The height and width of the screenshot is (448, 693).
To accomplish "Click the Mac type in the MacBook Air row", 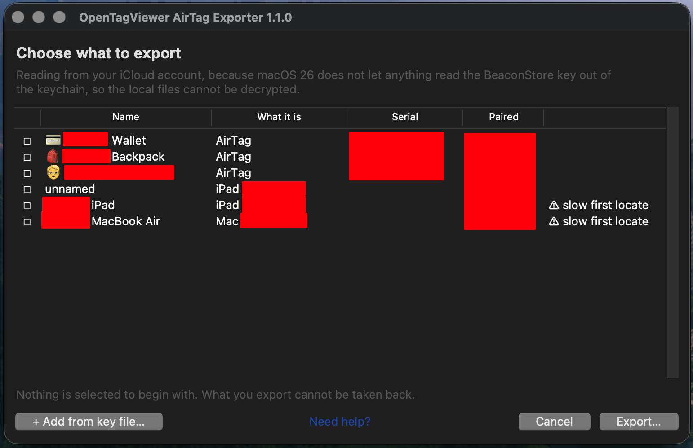I will pos(227,221).
